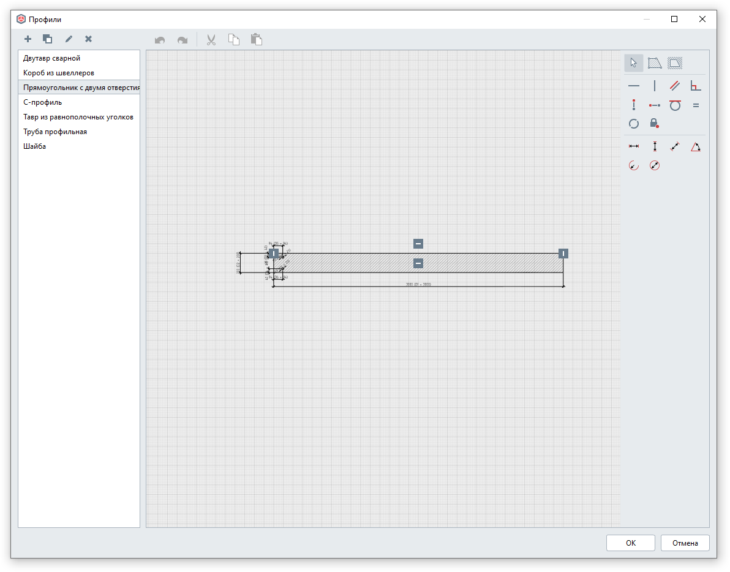Select 'Прямоугольник с двумя отверстия' profile
The width and height of the screenshot is (730, 572).
(x=79, y=88)
